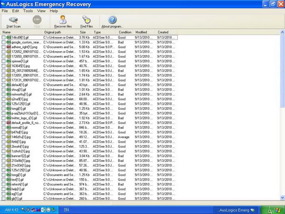Open the View menu

41,11
